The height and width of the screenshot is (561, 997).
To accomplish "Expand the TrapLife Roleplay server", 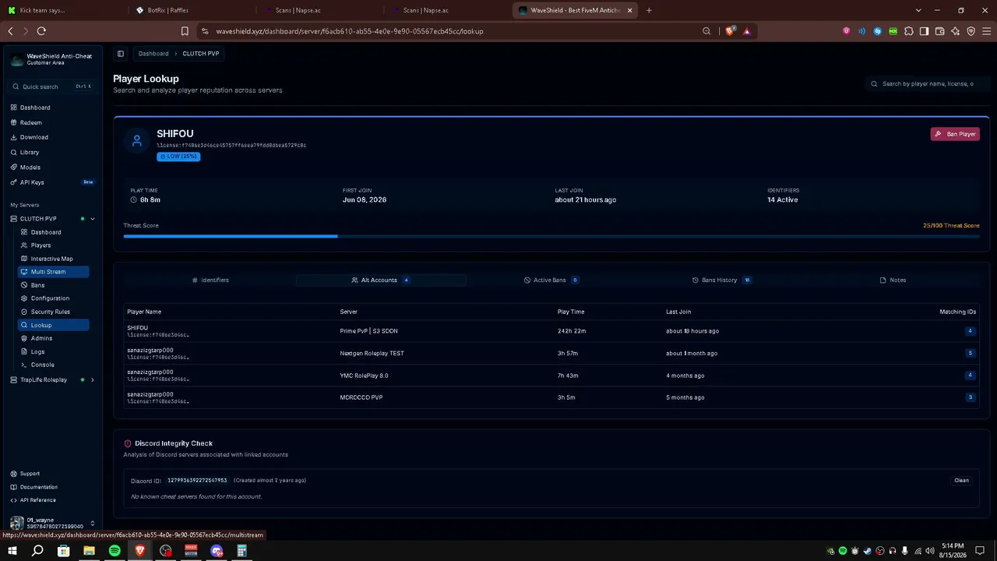I will click(x=93, y=380).
